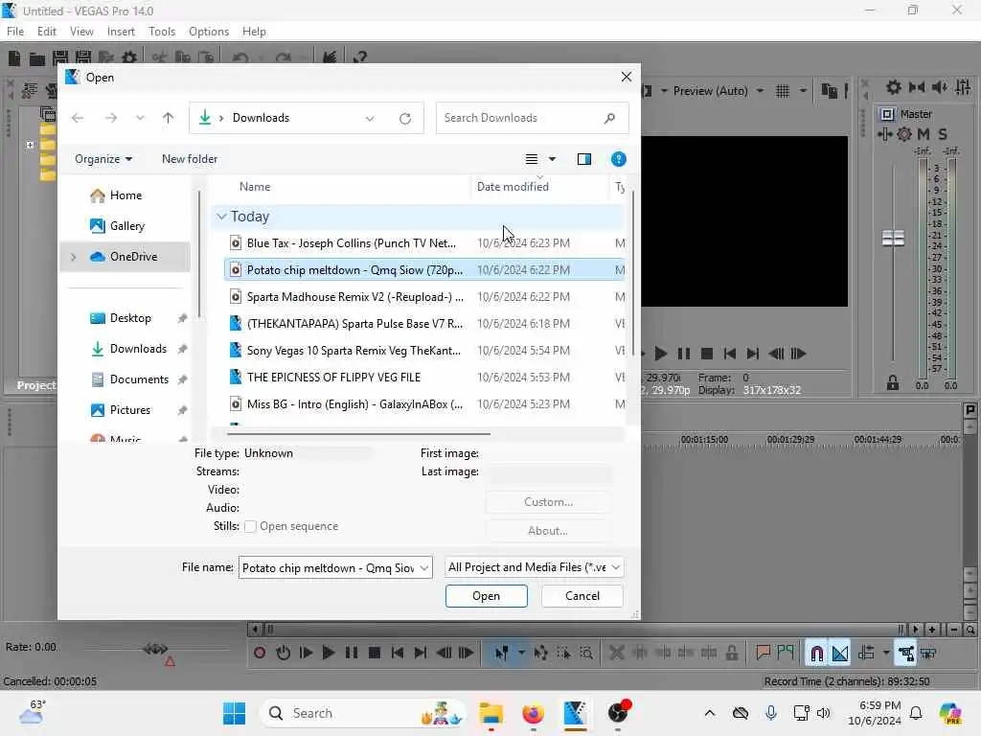This screenshot has height=736, width=981.
Task: Refresh the Downloads folder listing
Action: coord(405,118)
